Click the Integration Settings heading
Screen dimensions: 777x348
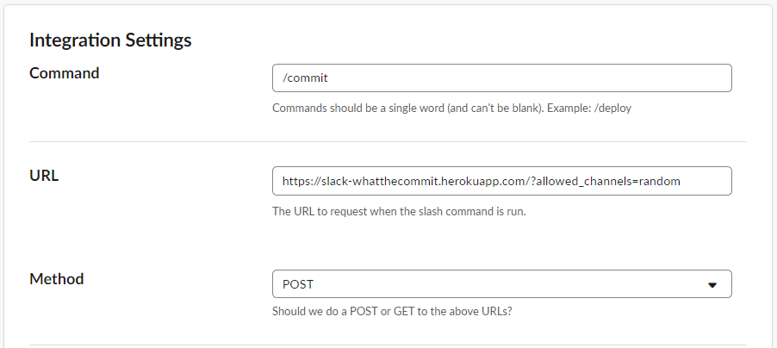[110, 40]
